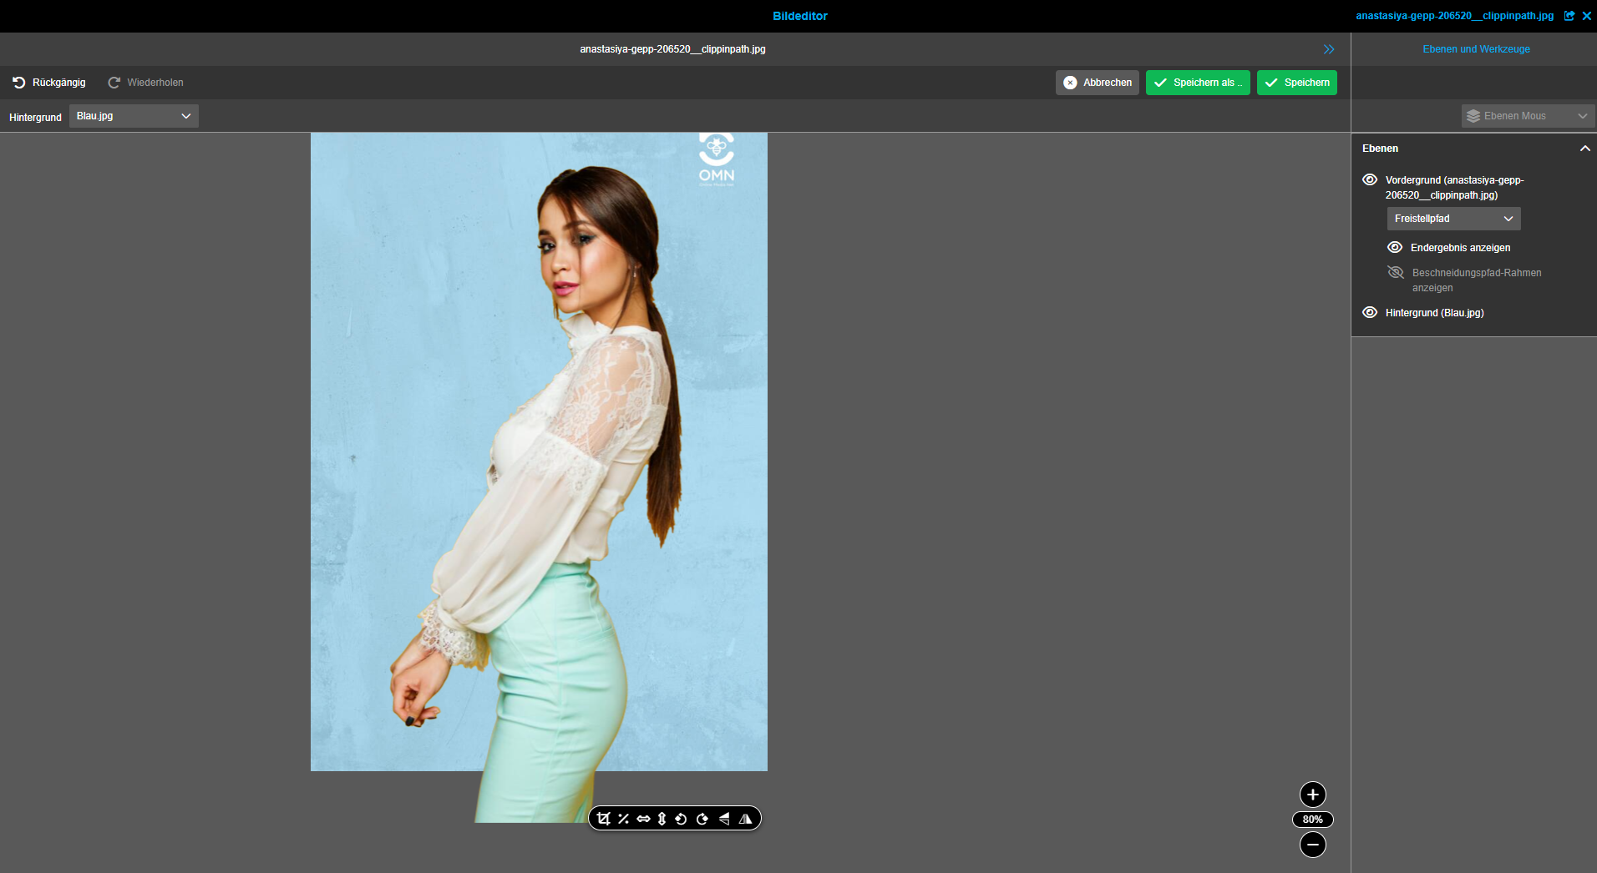Rotate the image counterclockwise
The height and width of the screenshot is (873, 1597).
682,819
